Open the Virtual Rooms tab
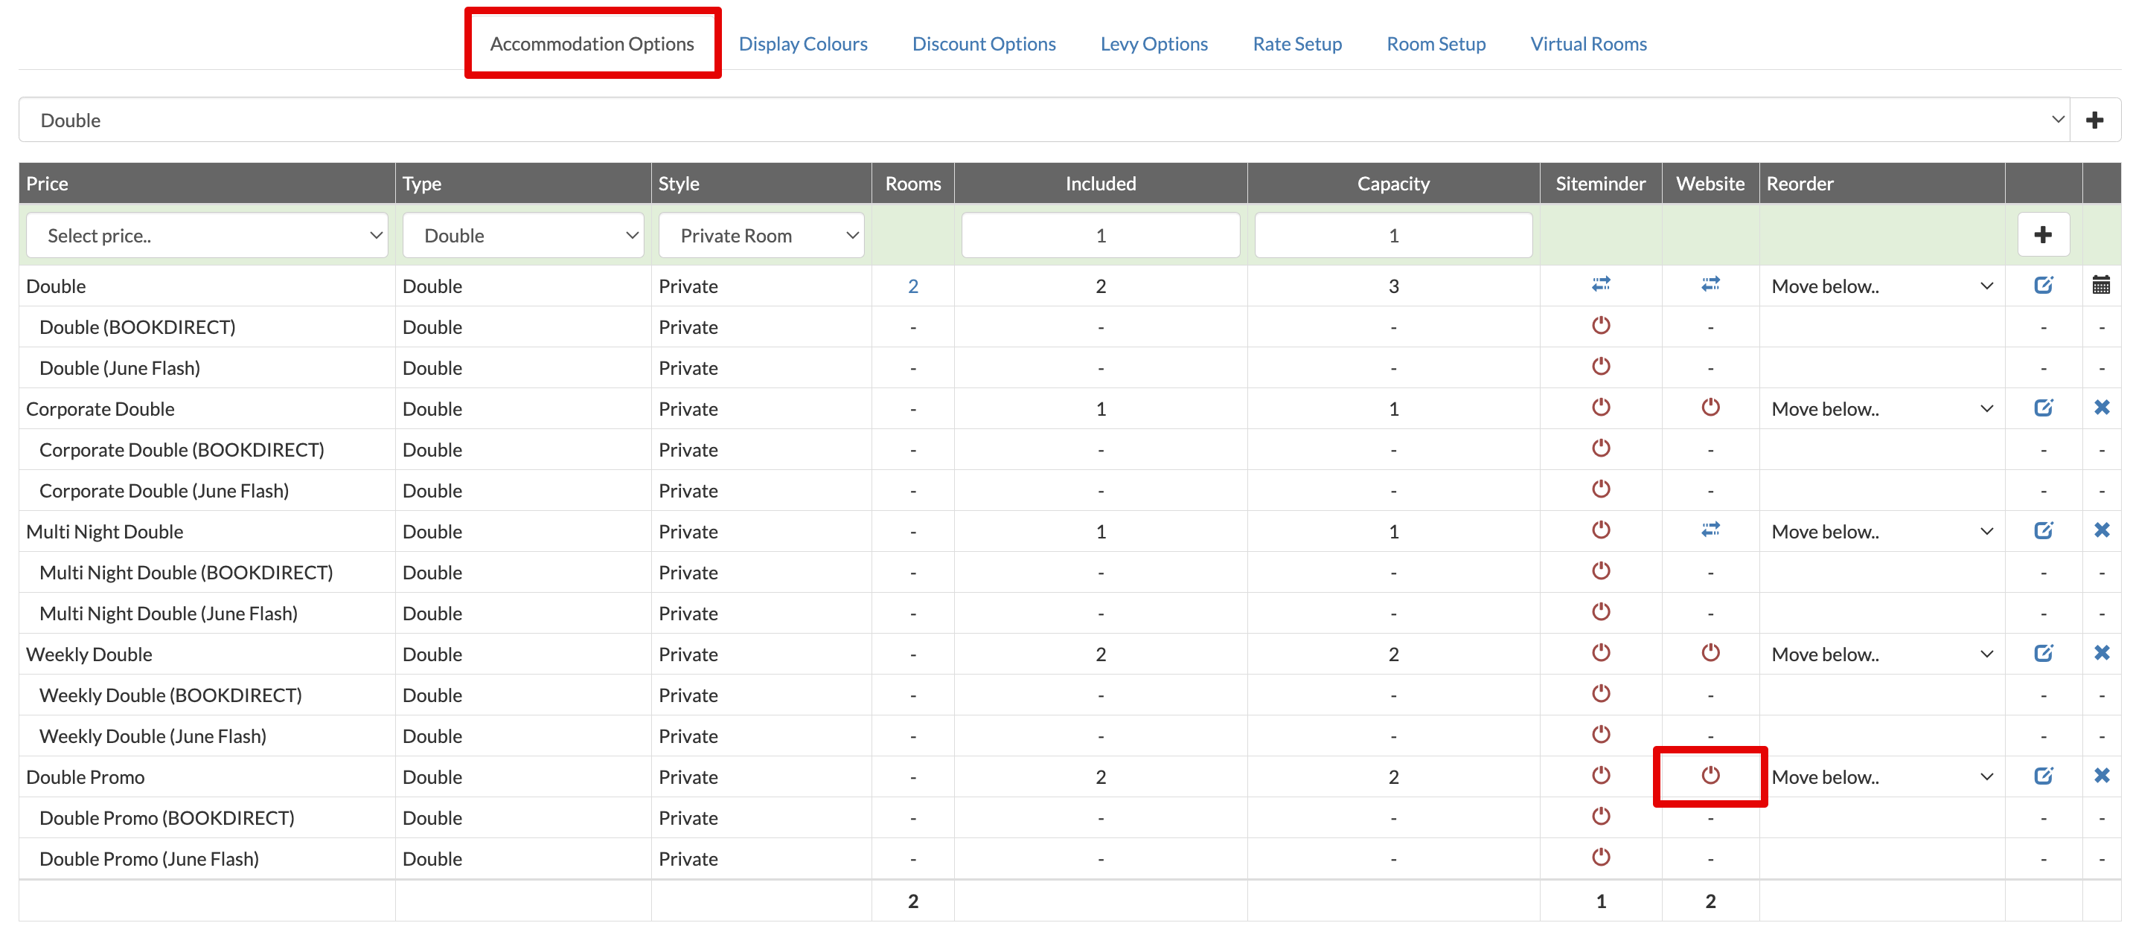The image size is (2133, 949). [x=1587, y=44]
